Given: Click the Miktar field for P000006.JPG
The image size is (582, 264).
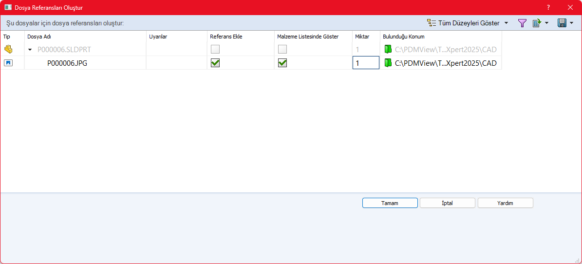Looking at the screenshot, I should pyautogui.click(x=365, y=63).
